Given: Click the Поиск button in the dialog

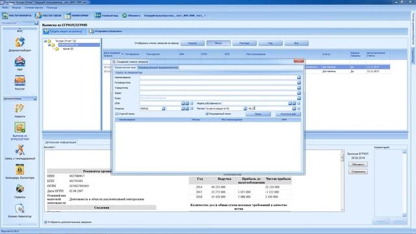Looking at the screenshot, I should [x=258, y=114].
